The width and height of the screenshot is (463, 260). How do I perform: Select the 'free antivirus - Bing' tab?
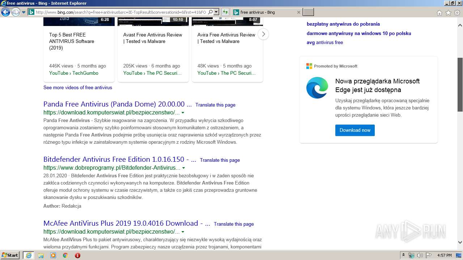[266, 12]
